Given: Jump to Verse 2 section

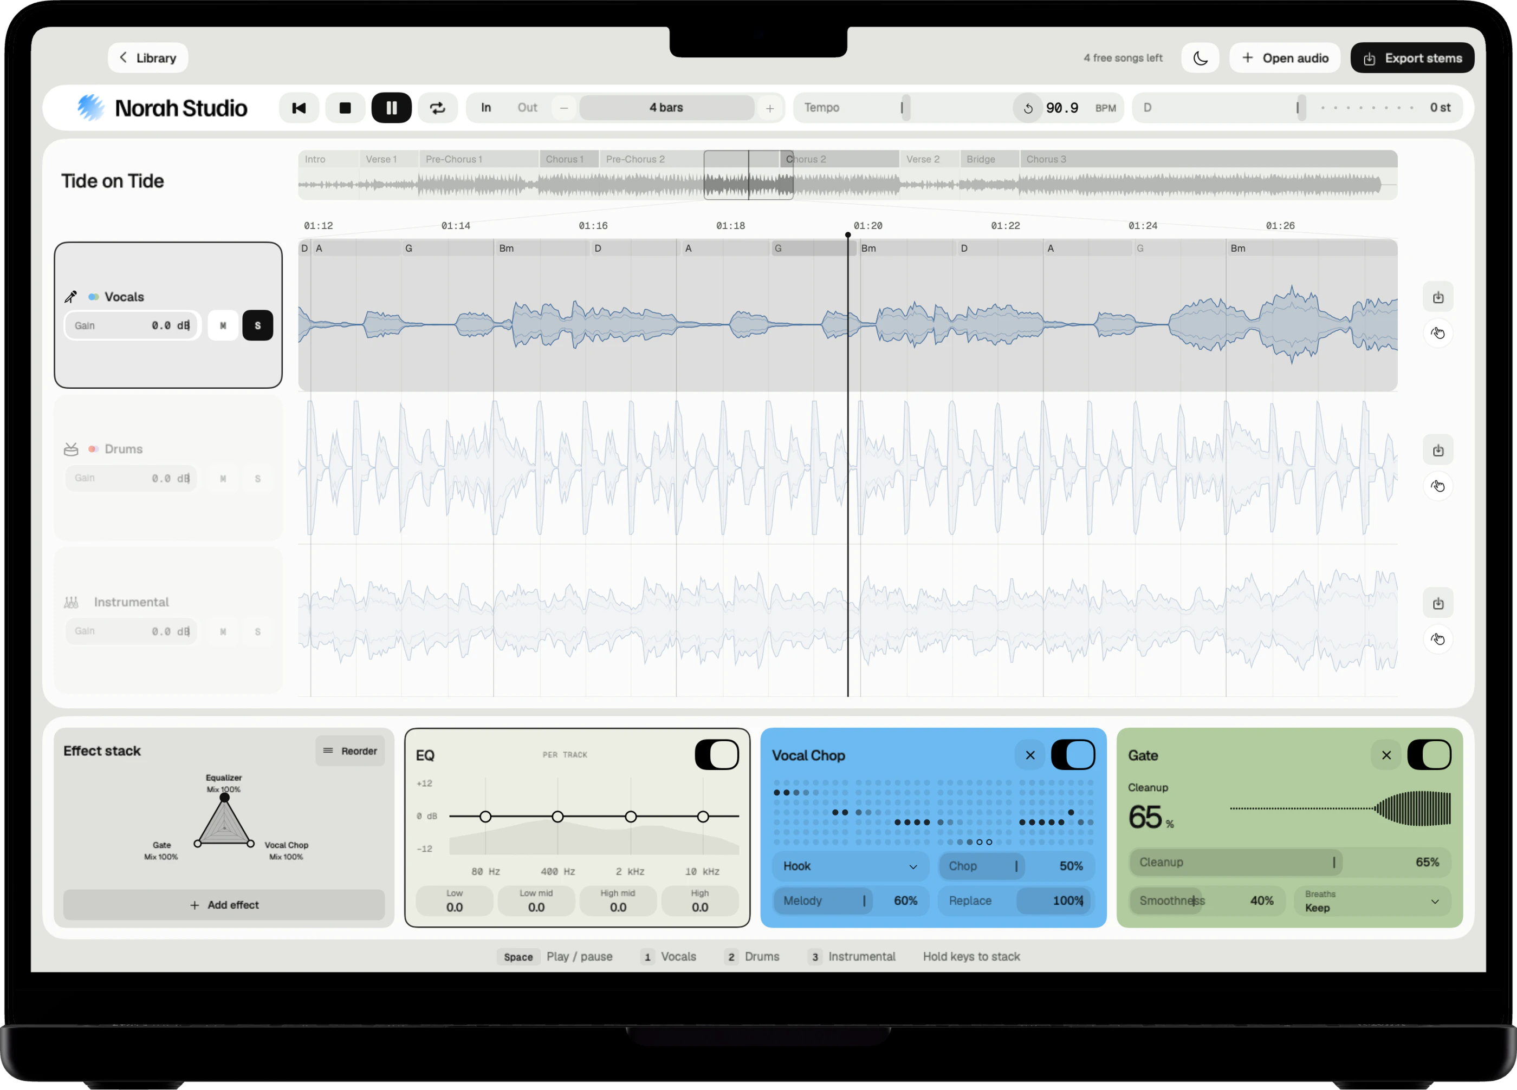Looking at the screenshot, I should [x=929, y=159].
